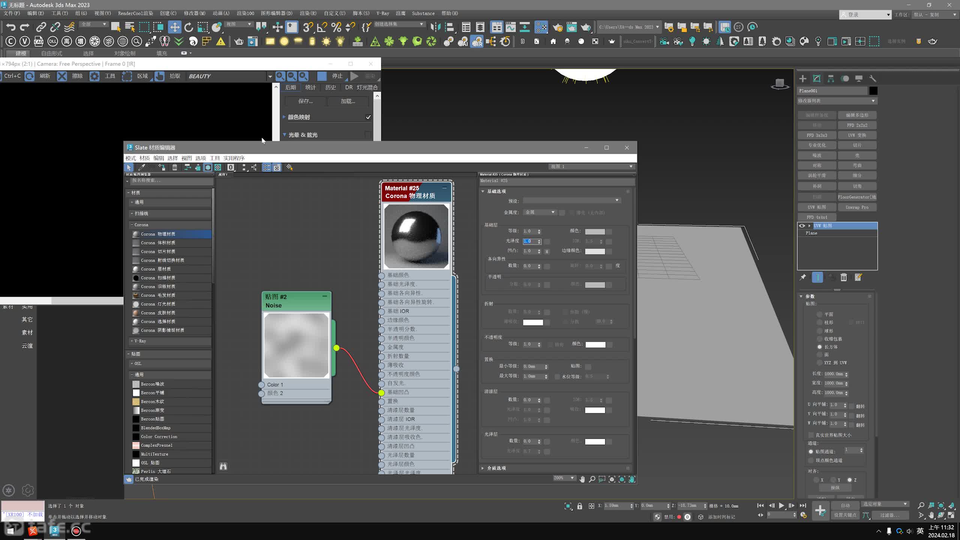Toggle Percent Snap in main toolbar
Viewport: 960px width, 540px height.
336,27
